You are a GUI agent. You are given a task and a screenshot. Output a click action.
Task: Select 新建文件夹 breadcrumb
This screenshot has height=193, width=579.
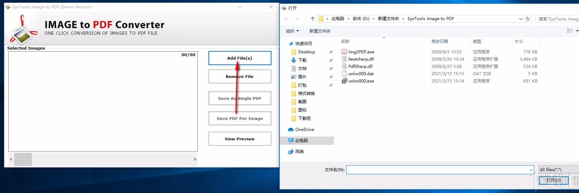[x=388, y=19]
